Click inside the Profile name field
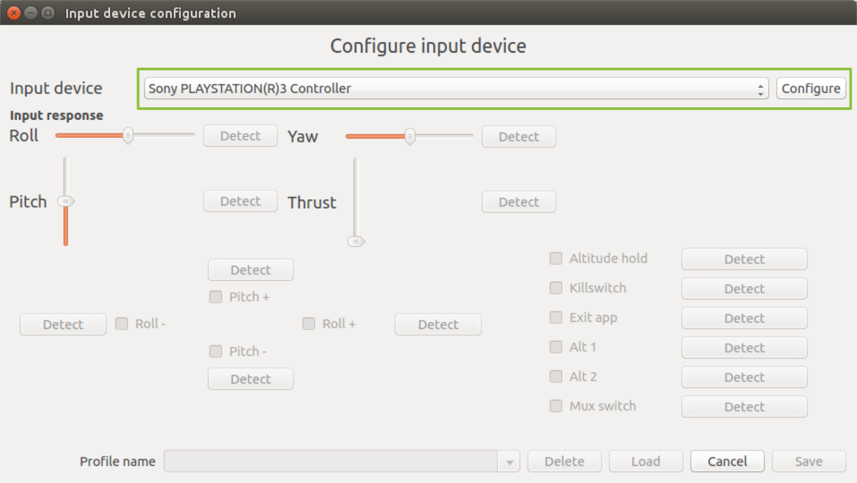 click(333, 461)
